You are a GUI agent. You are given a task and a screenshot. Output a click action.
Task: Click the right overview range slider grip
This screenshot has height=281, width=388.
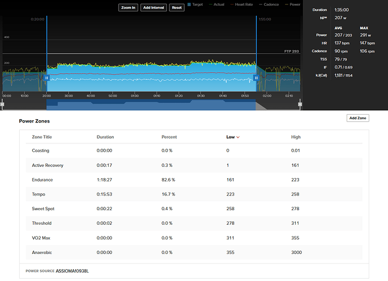[300, 104]
